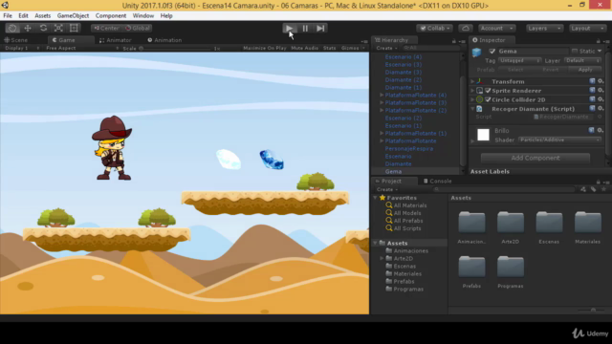This screenshot has width=612, height=344.
Task: Open Shader dropdown Particles/Additive
Action: click(559, 140)
